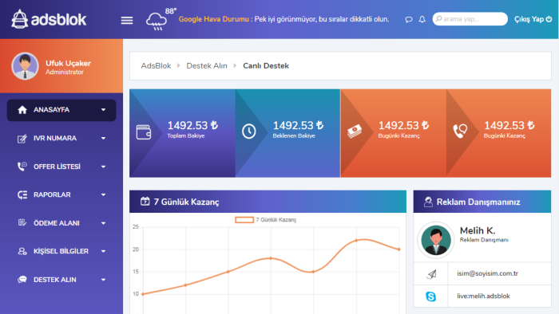Open the notifications bell
559x314 pixels.
pos(422,19)
